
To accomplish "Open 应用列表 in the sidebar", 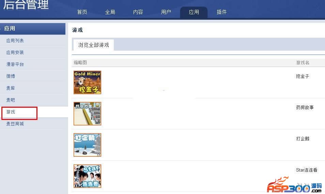I will tap(15, 40).
